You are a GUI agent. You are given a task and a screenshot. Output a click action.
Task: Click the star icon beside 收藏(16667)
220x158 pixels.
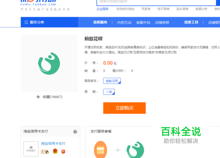[x=38, y=97]
